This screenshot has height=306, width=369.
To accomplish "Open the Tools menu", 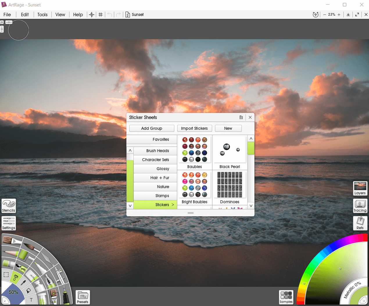I will pos(42,15).
